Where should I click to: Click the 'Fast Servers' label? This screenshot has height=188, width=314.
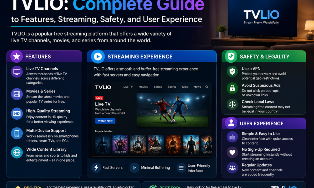click(x=112, y=168)
